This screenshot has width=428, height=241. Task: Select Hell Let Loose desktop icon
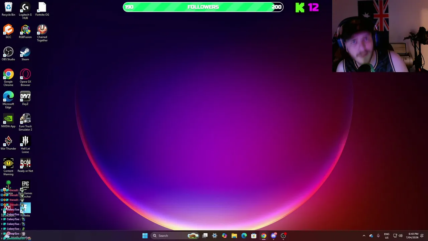click(25, 145)
